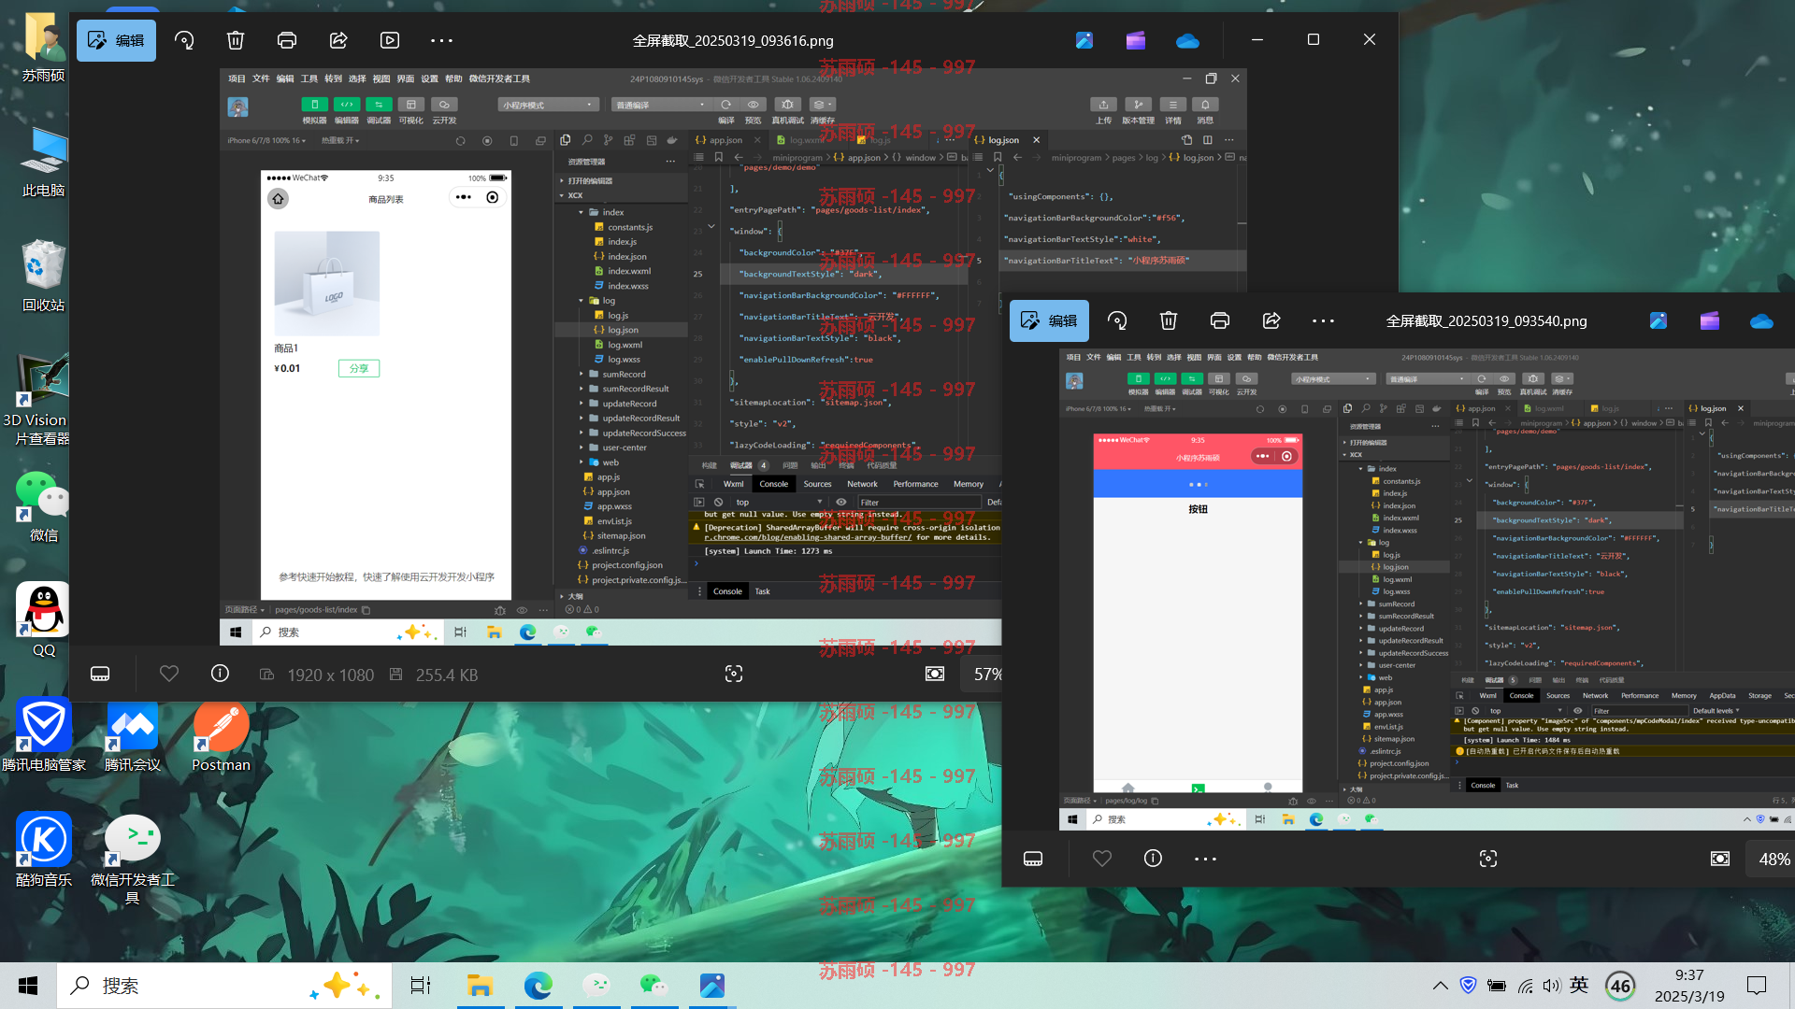Open Microsoft Edge from the taskbar
Image resolution: width=1795 pixels, height=1009 pixels.
click(538, 986)
